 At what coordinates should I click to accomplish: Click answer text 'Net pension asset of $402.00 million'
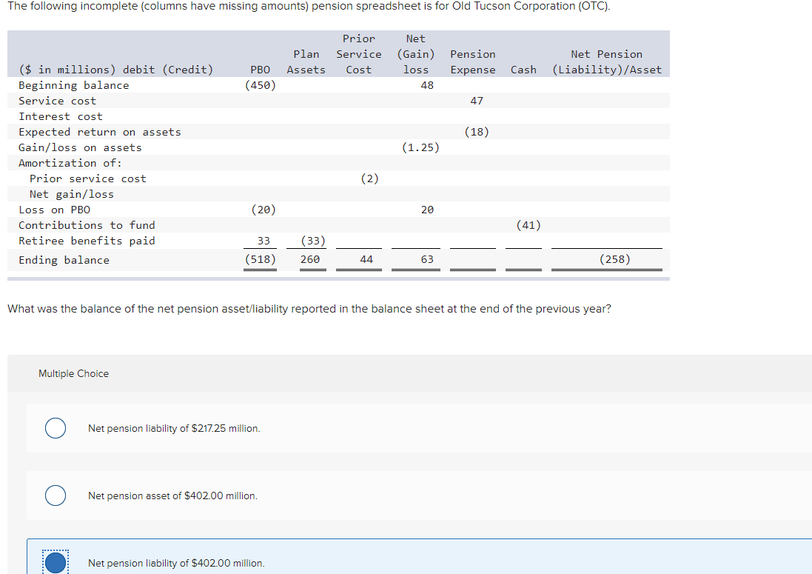click(172, 495)
